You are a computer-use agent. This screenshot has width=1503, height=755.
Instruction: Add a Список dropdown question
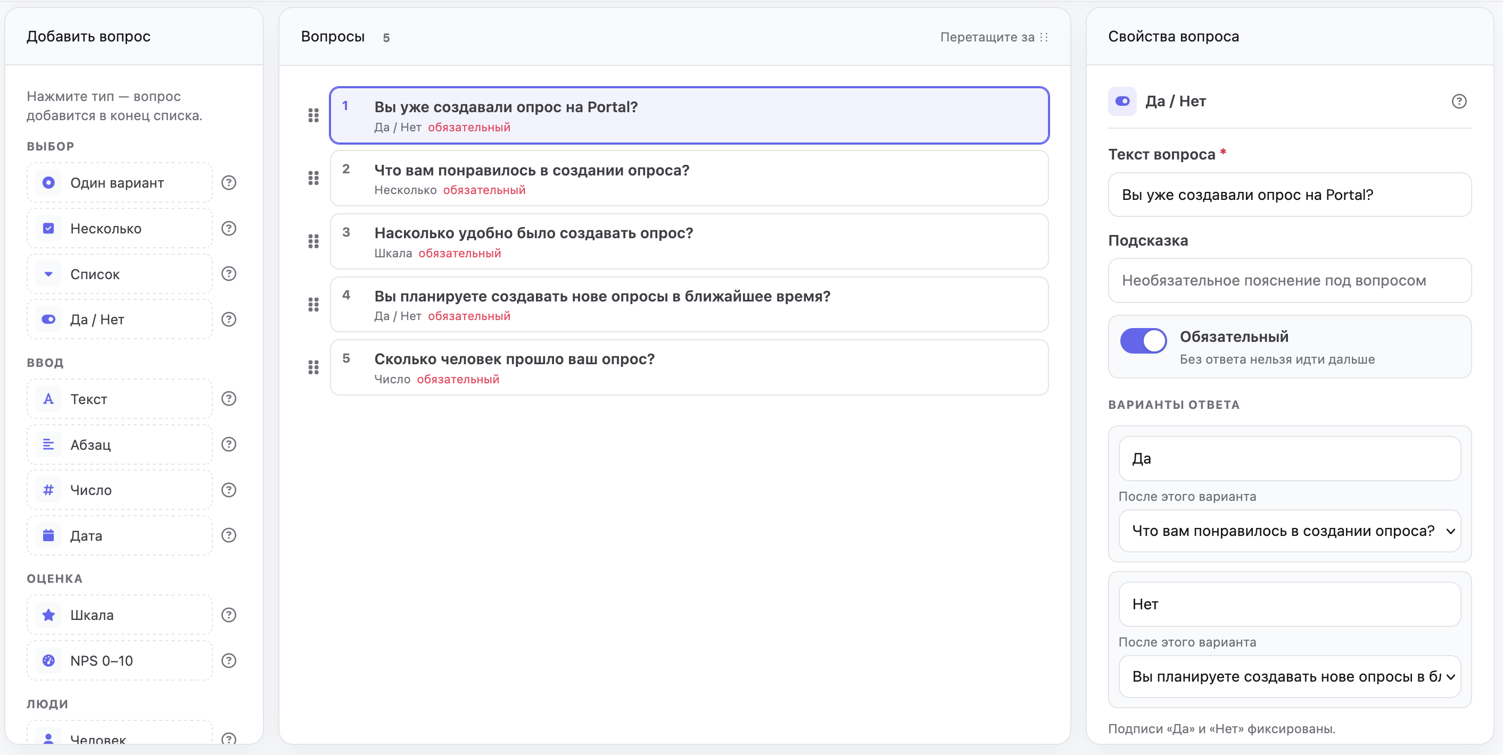[x=120, y=273]
